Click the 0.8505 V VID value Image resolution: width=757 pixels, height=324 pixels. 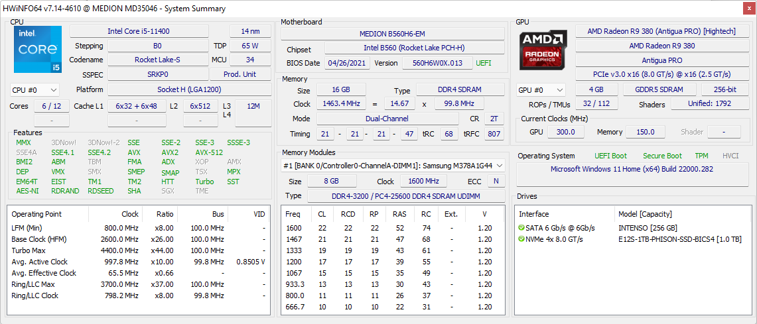251,262
